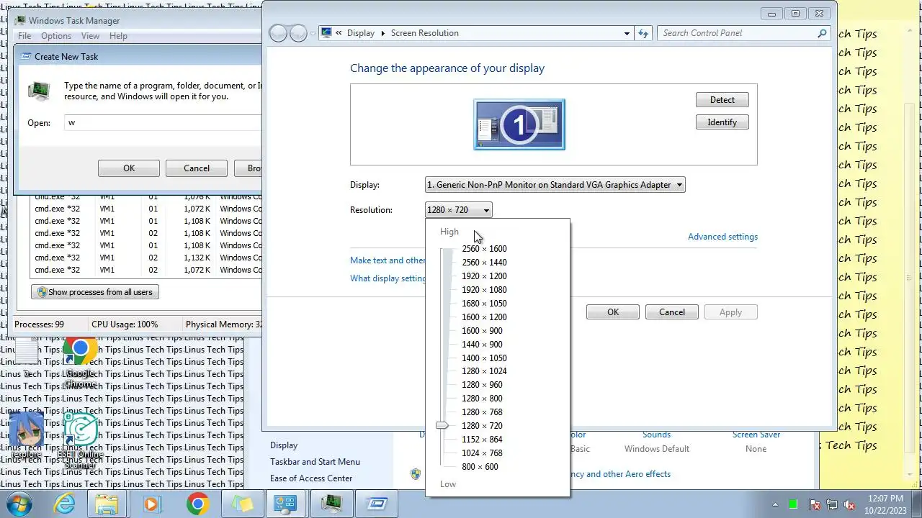Click the Google Chrome taskbar icon
This screenshot has height=518, width=922.
click(197, 504)
